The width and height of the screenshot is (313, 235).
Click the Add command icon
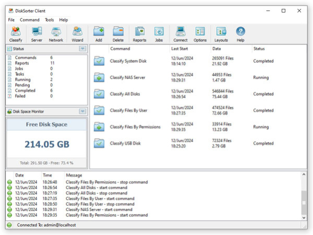coord(99,31)
